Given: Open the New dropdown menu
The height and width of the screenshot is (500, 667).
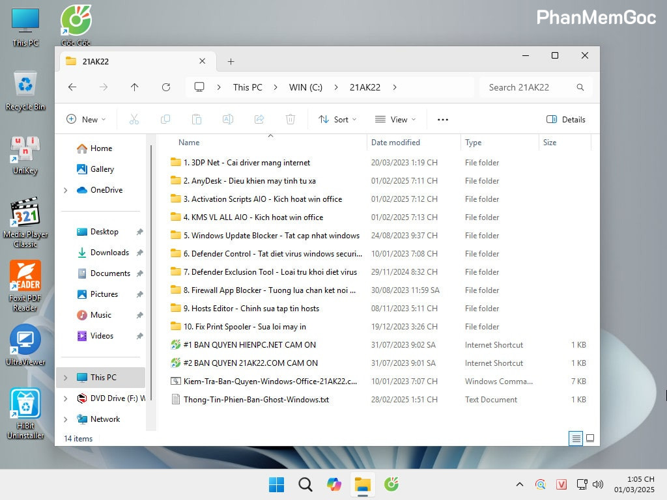Looking at the screenshot, I should point(87,119).
